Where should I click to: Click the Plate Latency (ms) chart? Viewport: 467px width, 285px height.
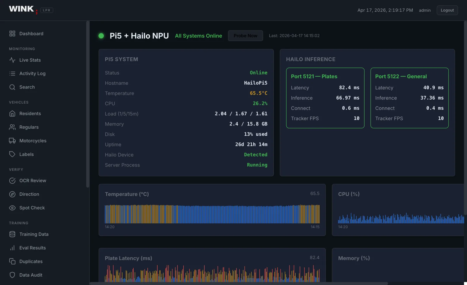tap(212, 273)
